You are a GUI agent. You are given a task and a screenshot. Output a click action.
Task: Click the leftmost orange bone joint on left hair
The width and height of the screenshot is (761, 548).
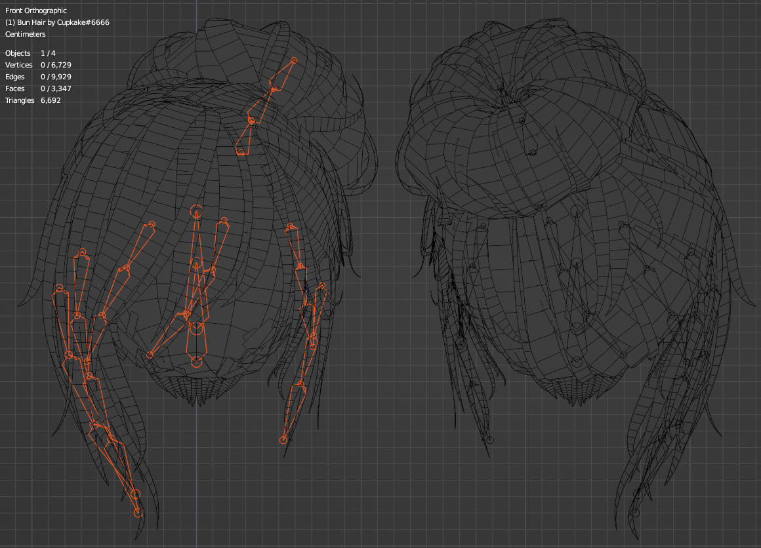tap(59, 288)
